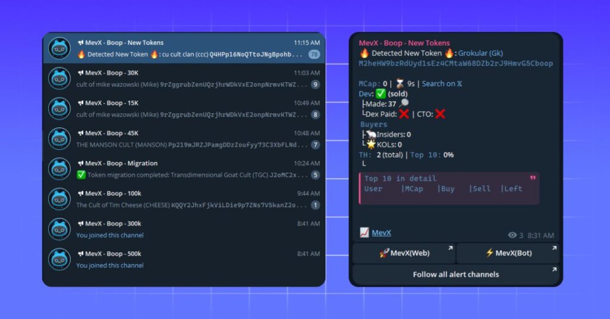Open the MevX link with chart icon

coord(381,233)
